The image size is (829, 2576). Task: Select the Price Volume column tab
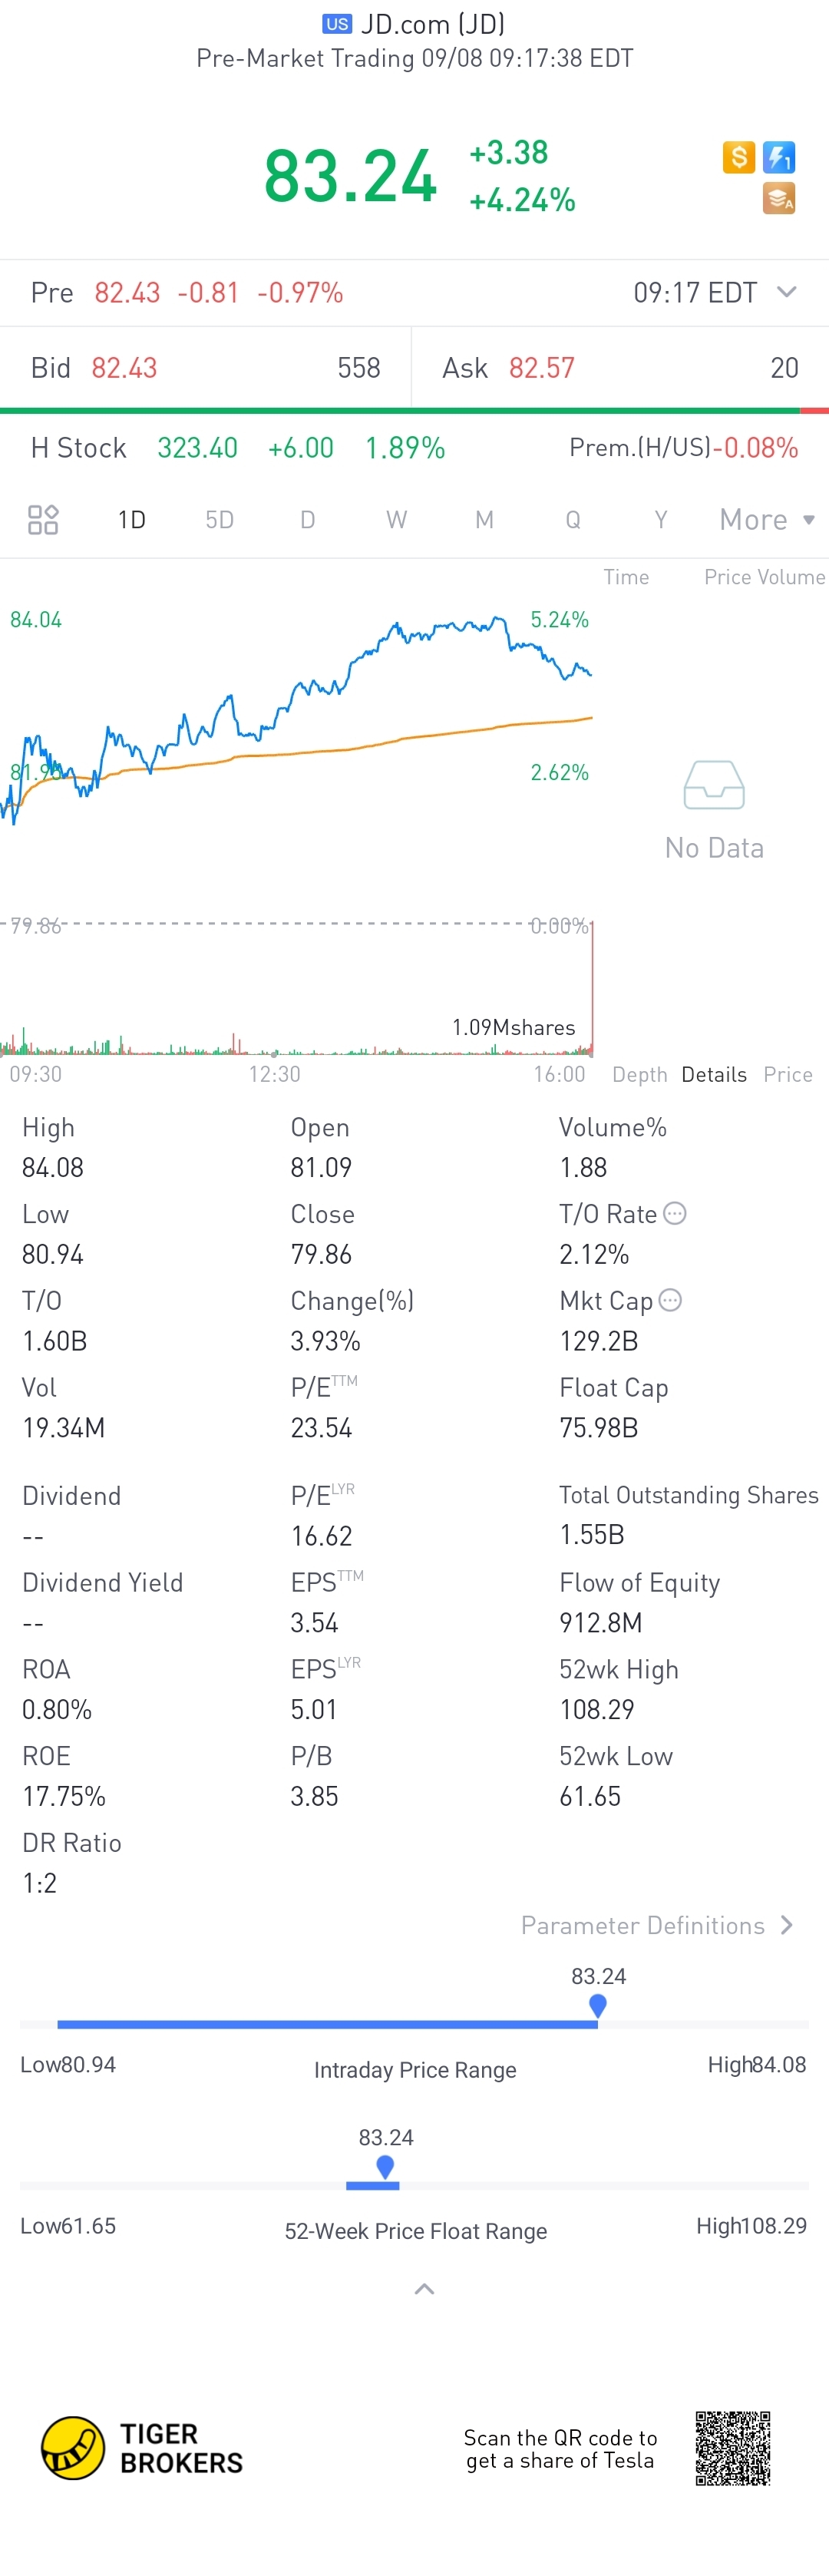point(765,577)
